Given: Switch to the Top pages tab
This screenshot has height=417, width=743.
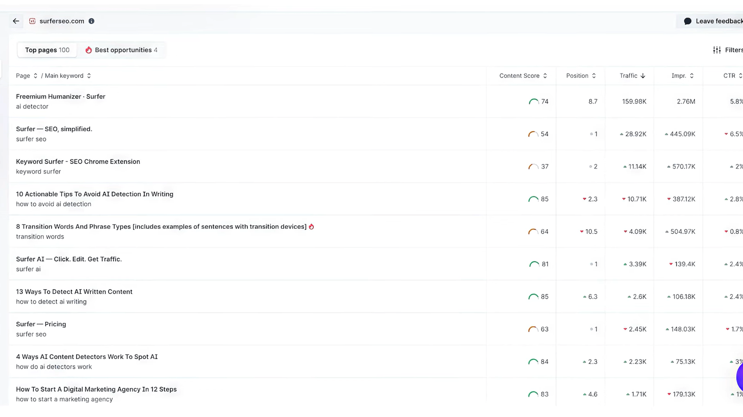Looking at the screenshot, I should point(47,50).
